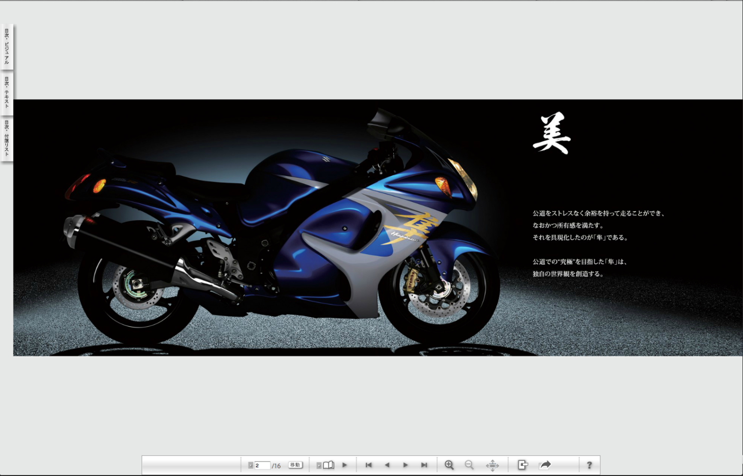Click the text line 公道をストレスなく余裕を持って走ることができ、
743x476 pixels.
tap(599, 213)
